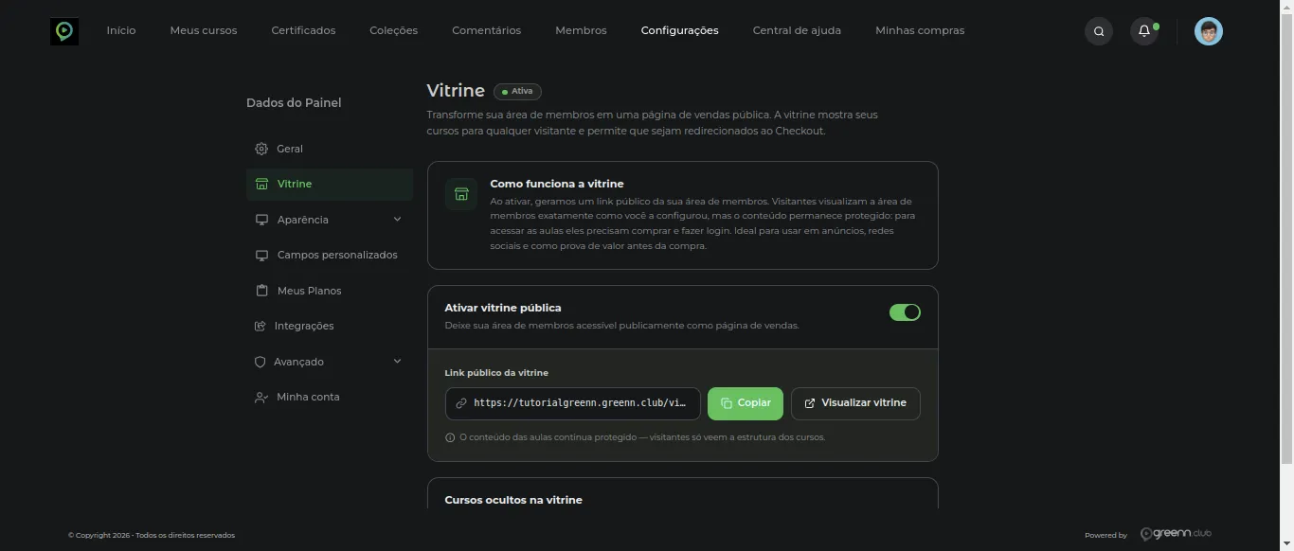Click the storefront icon beside Vitrine
The image size is (1294, 551).
coord(261,184)
